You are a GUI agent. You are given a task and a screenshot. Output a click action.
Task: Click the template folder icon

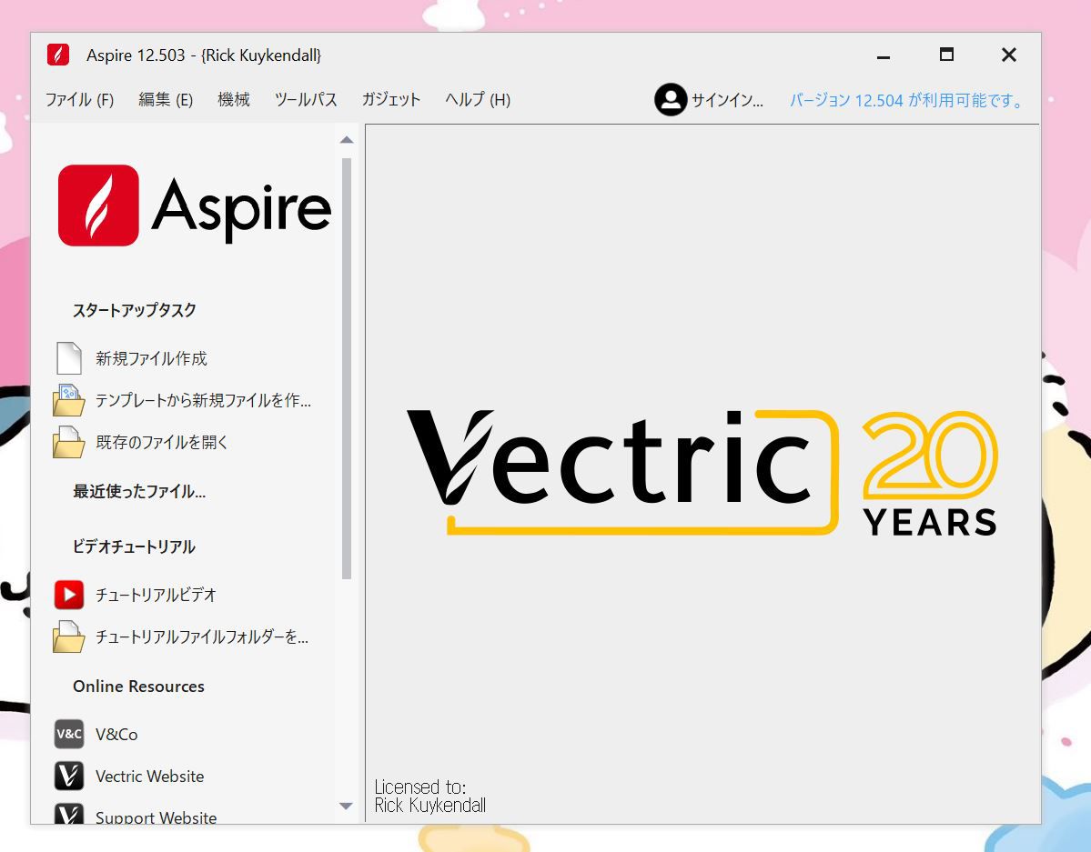click(x=69, y=400)
